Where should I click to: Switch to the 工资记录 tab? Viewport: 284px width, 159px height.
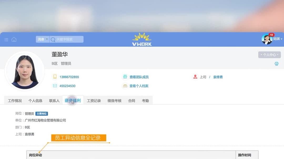pyautogui.click(x=94, y=101)
